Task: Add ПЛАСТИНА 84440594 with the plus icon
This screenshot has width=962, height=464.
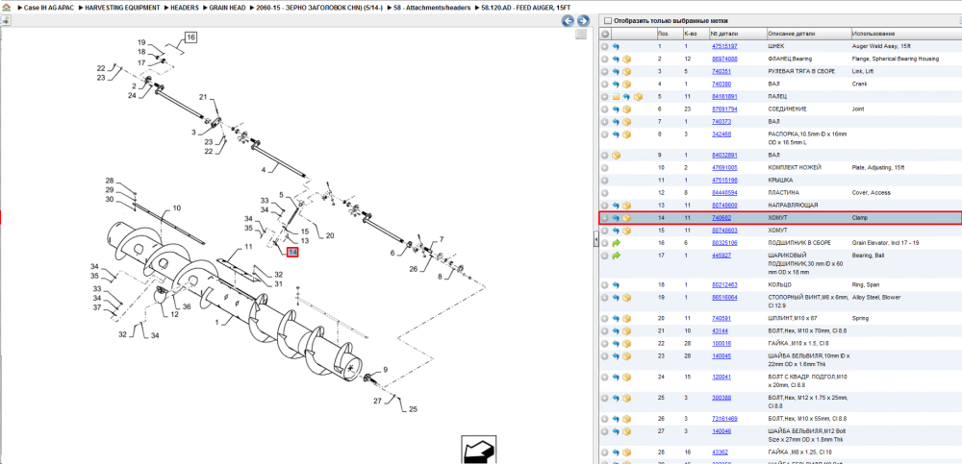Action: [605, 193]
